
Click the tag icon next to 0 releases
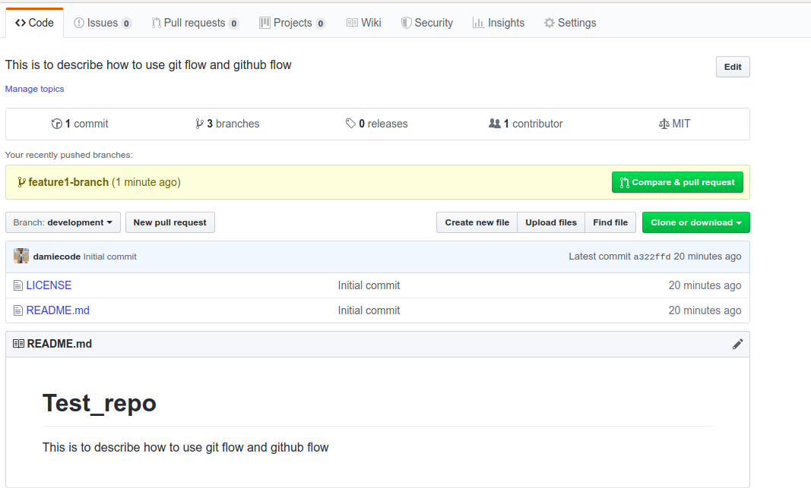(x=350, y=123)
